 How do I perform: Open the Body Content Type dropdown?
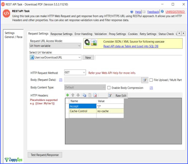(x=85, y=88)
